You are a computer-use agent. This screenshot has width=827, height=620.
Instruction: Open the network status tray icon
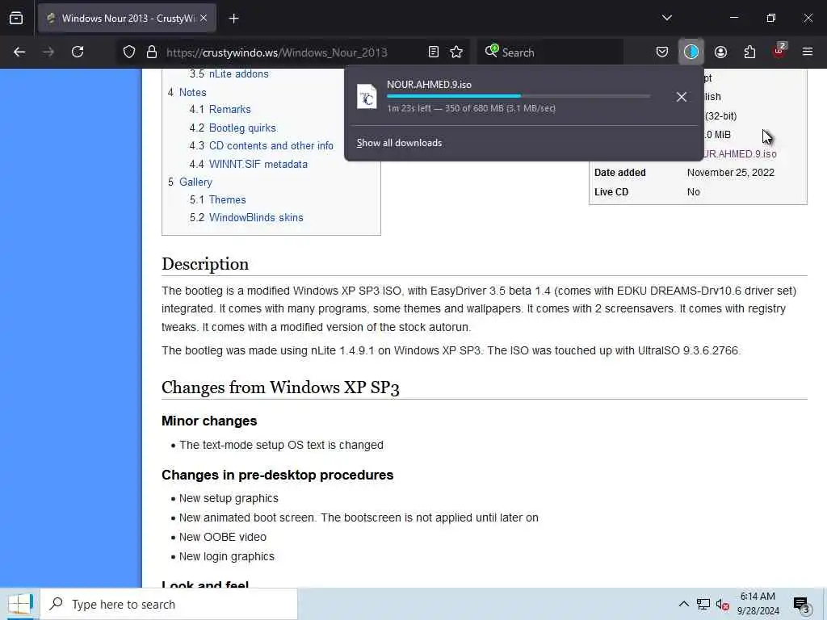click(x=703, y=604)
